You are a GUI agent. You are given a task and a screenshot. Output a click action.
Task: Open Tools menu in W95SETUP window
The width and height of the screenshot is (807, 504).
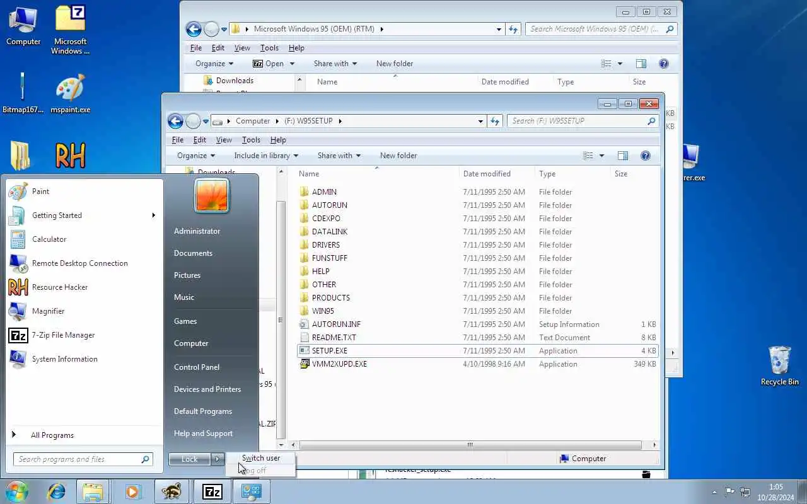pos(251,140)
